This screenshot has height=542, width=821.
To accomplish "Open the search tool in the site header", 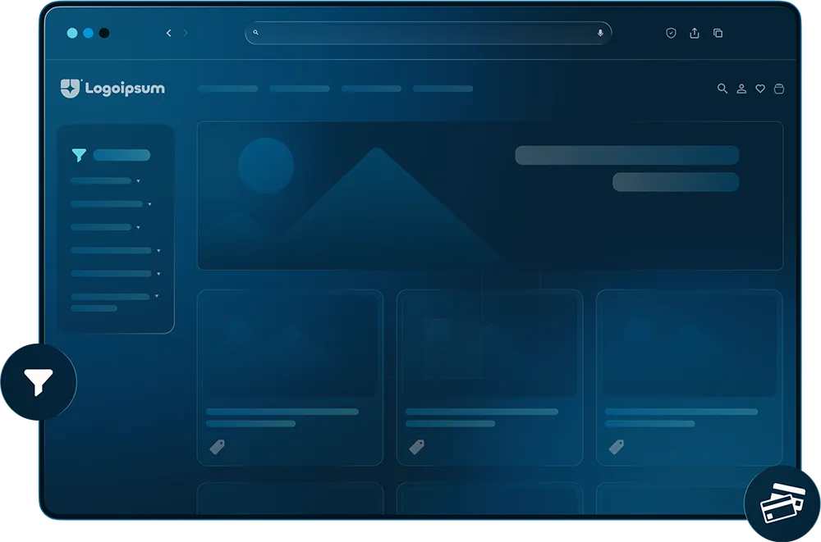I will pos(722,89).
